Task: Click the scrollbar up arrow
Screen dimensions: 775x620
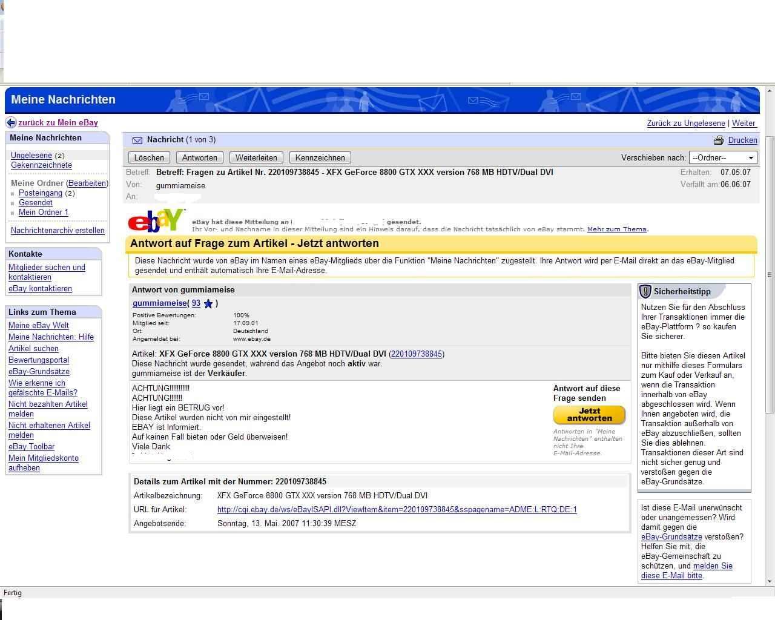Action: coord(770,90)
